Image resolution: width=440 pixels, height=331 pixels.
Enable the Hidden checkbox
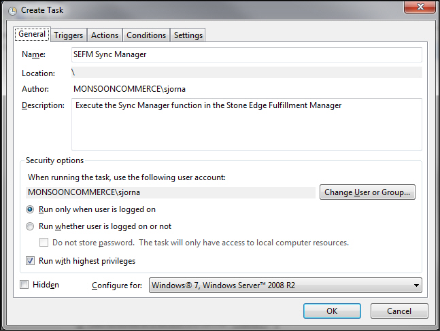pyautogui.click(x=24, y=285)
